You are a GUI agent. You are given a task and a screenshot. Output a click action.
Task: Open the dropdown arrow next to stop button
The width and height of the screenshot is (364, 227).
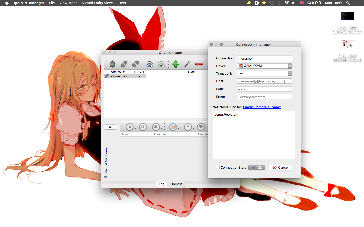click(162, 129)
